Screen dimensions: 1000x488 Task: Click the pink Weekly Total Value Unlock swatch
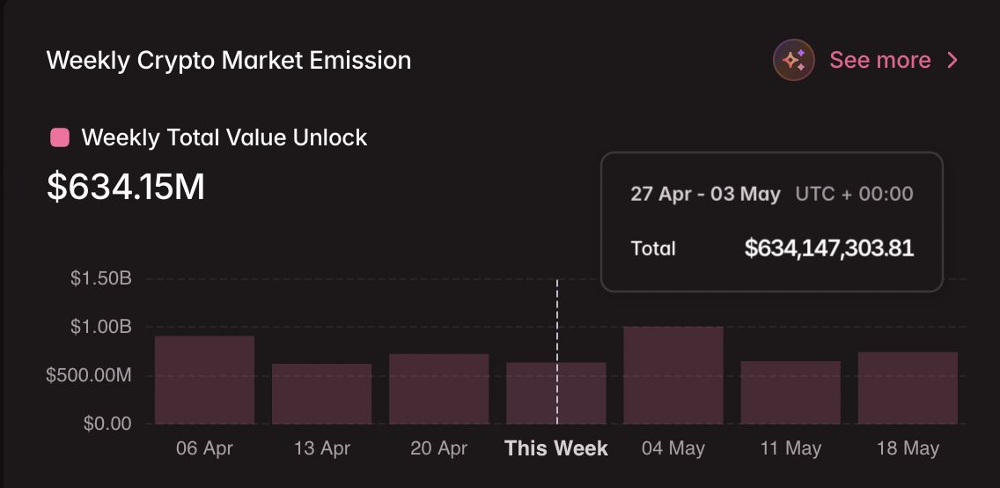60,137
